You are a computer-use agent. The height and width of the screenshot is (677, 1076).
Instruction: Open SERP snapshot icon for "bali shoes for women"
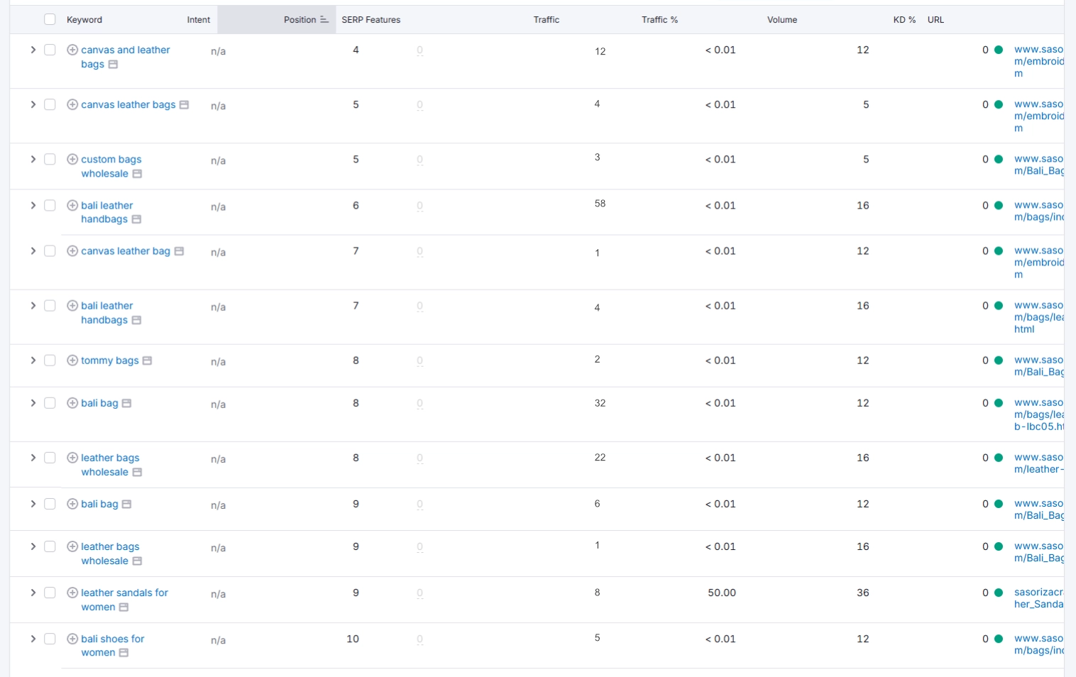[x=123, y=653]
